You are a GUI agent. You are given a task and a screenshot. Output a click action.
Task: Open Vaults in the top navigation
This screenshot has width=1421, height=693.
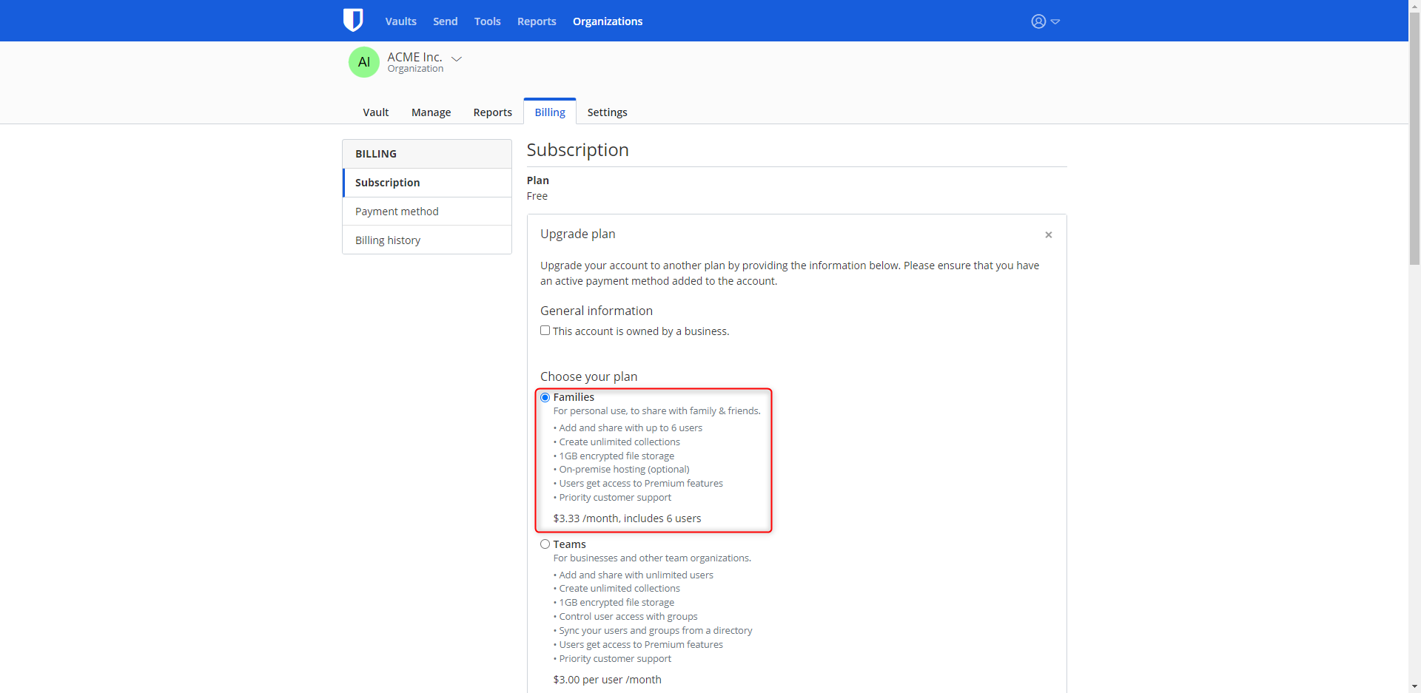click(x=400, y=21)
